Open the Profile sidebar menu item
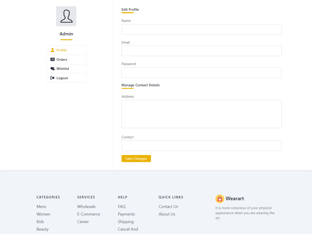312x234 pixels. point(66,50)
